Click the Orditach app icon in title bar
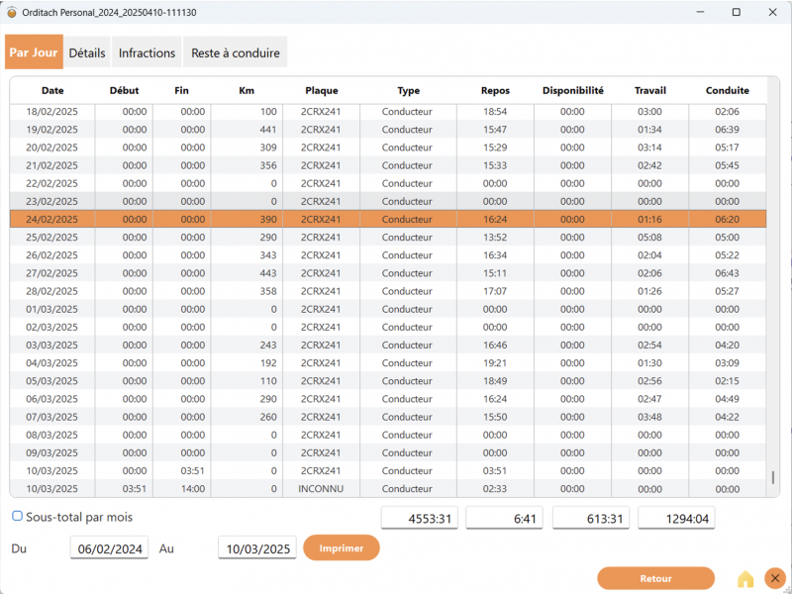792x594 pixels. pos(12,13)
